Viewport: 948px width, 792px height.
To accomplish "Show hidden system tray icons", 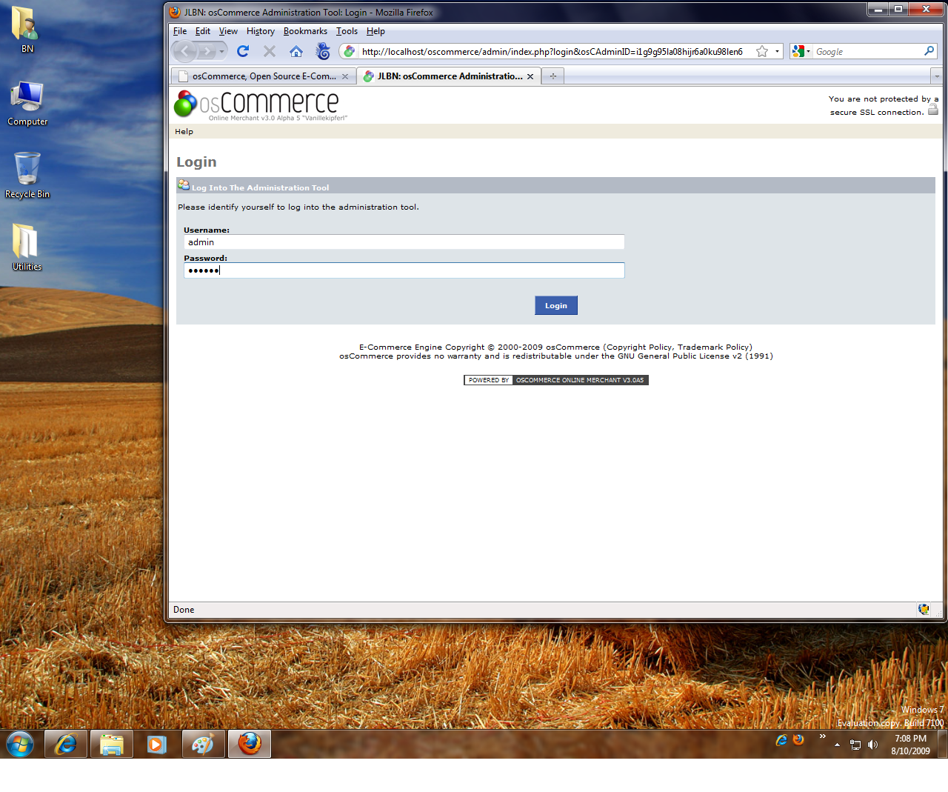I will (837, 745).
